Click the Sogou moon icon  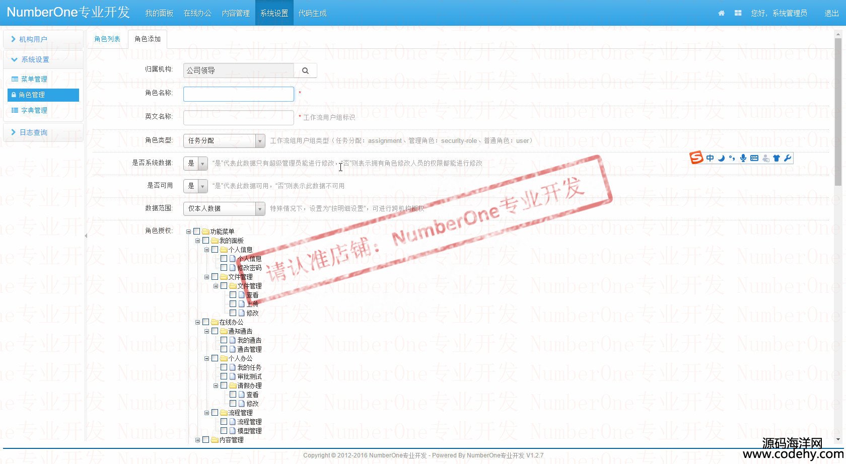[x=721, y=158]
